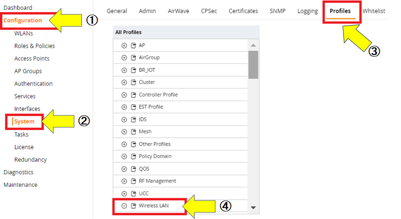Open Maintenance in the sidebar

(x=20, y=185)
